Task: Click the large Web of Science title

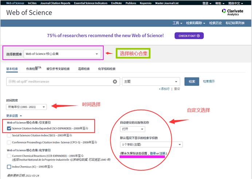Action: coord(29,12)
